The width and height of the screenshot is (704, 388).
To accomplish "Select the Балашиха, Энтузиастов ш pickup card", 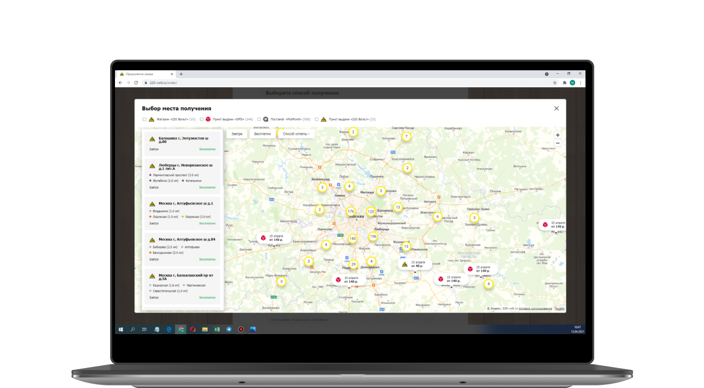I will click(x=182, y=142).
